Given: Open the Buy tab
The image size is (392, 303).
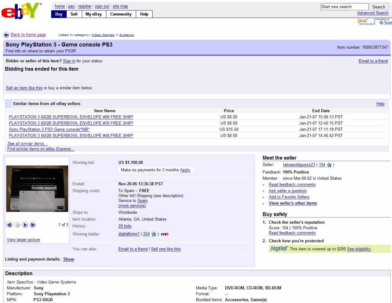Looking at the screenshot, I should (59, 14).
